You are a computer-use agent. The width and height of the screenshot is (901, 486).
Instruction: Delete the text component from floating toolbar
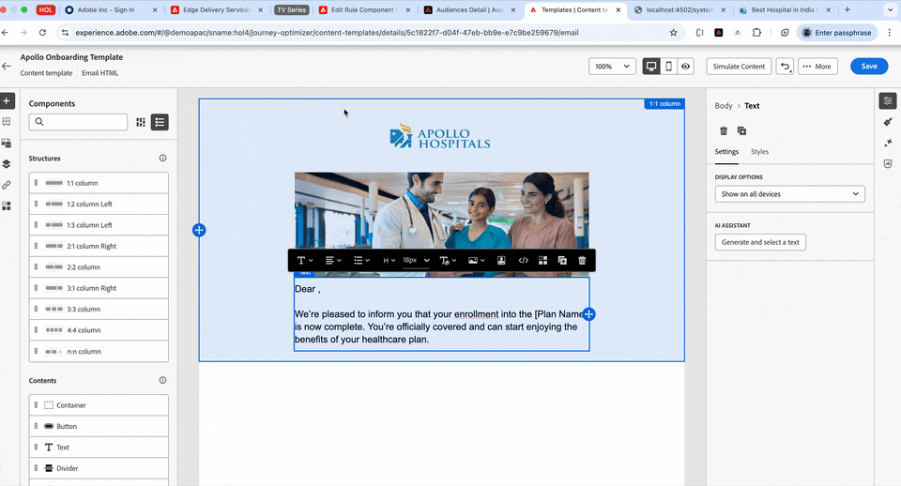pyautogui.click(x=582, y=260)
